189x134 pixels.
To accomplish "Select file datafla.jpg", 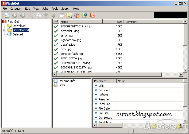I will (x=68, y=45).
